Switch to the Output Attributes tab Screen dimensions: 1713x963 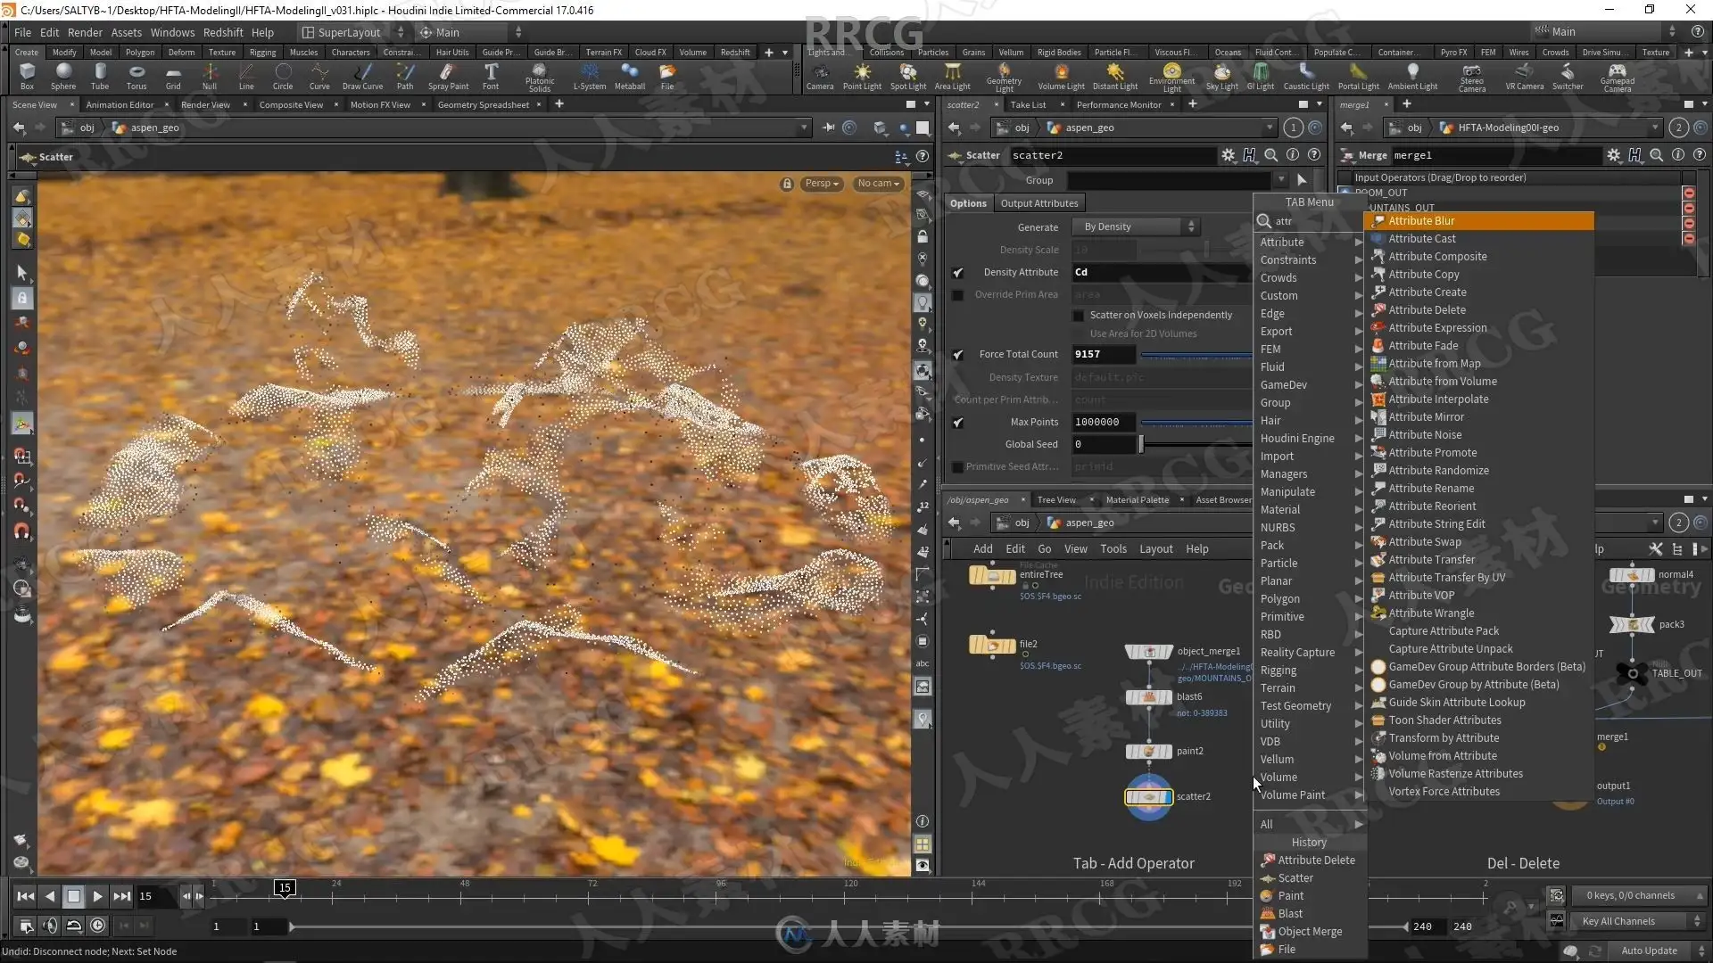click(1039, 203)
